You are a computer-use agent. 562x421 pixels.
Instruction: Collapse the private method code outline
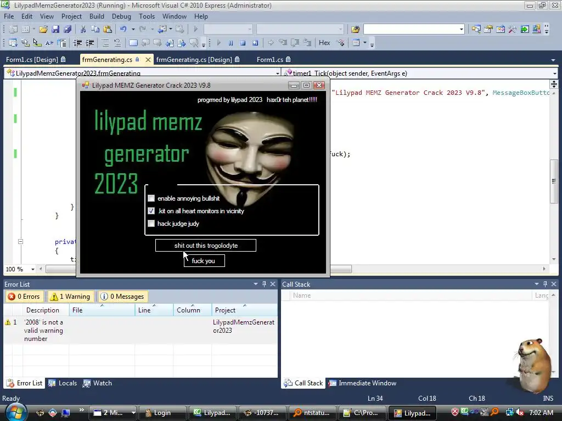point(20,242)
